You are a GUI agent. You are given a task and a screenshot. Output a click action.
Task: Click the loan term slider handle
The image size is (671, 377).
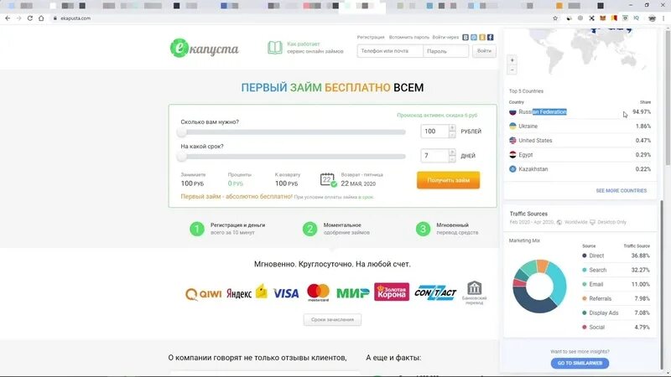coord(182,157)
